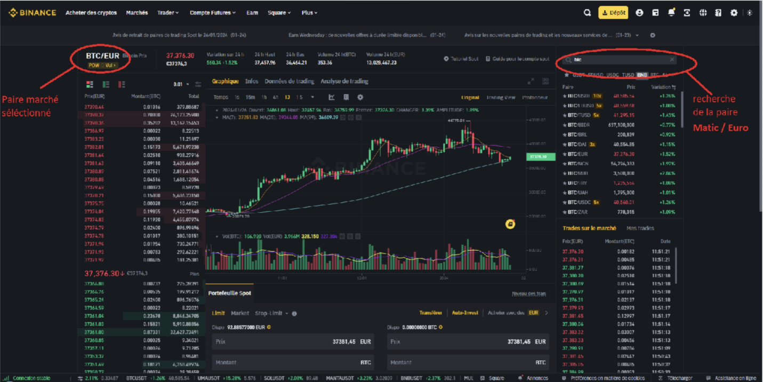The height and width of the screenshot is (382, 763).
Task: Select the BTC/USDC pair row
Action: click(x=619, y=202)
